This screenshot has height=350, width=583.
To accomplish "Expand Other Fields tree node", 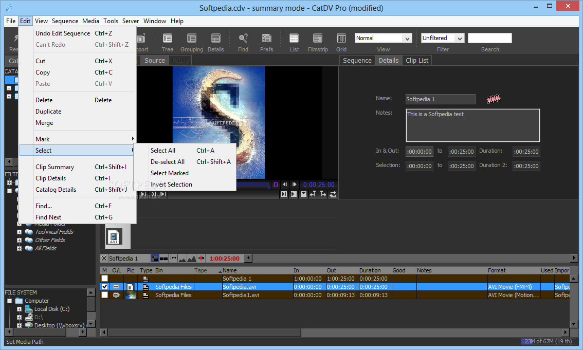I will [x=20, y=240].
